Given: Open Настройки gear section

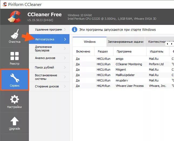Looking at the screenshot, I should coord(14,101).
